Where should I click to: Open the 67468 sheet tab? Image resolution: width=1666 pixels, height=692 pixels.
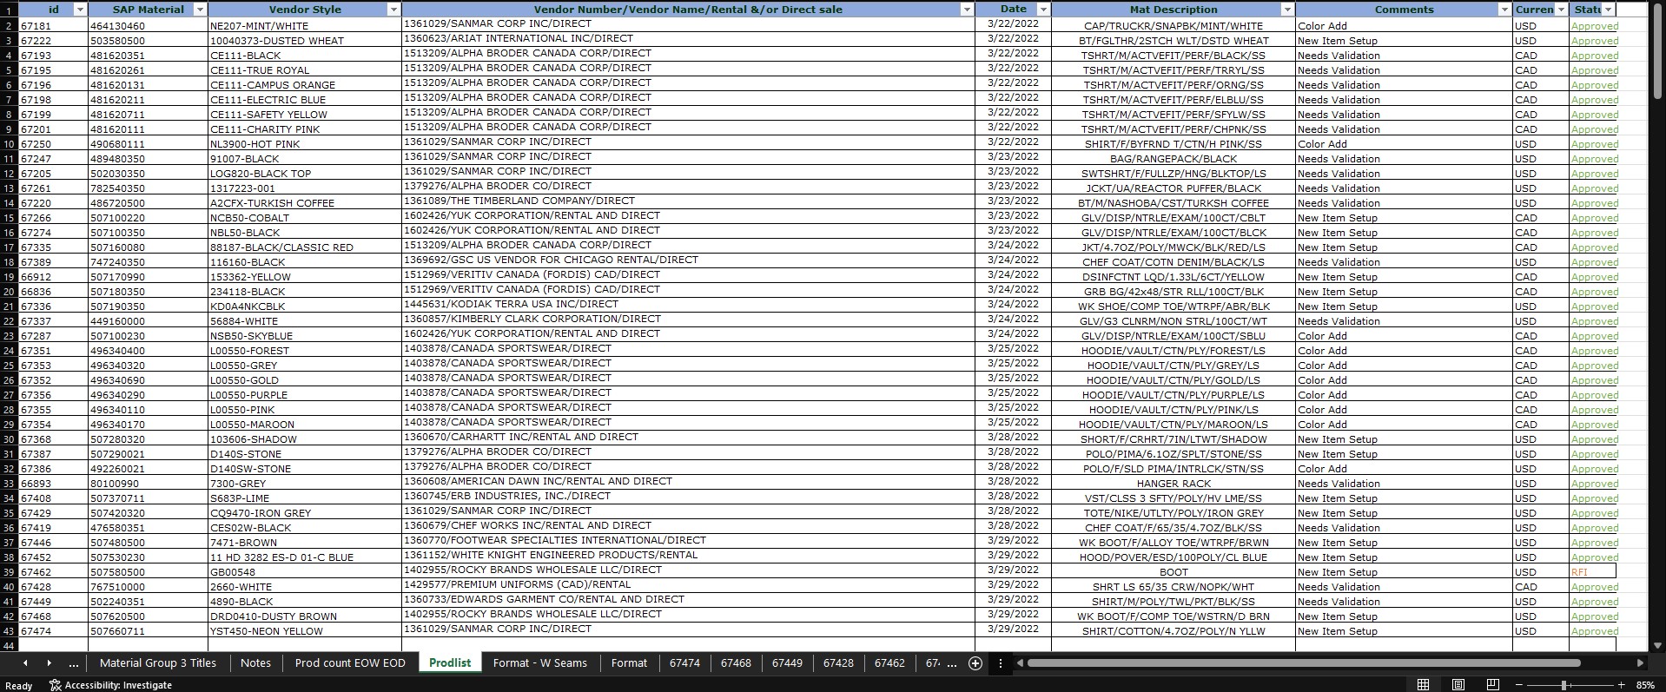736,662
